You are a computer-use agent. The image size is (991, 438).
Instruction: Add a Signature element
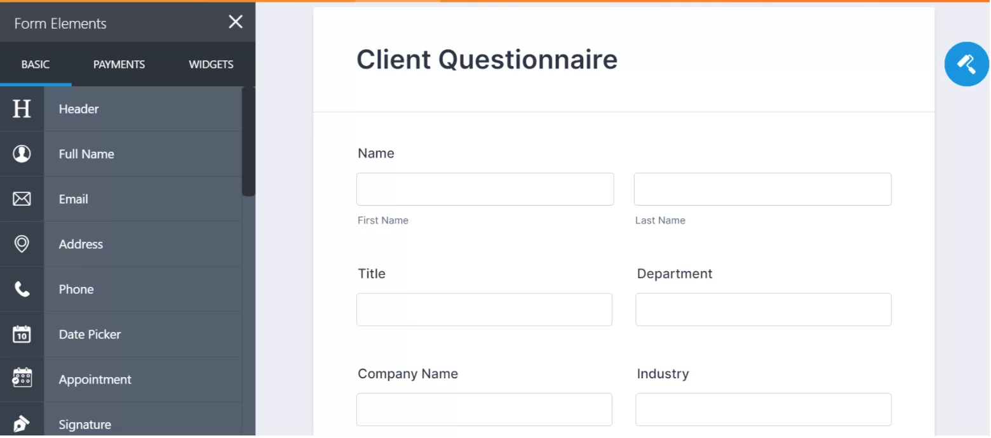pos(143,422)
